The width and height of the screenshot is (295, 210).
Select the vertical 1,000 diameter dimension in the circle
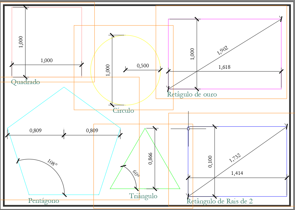108,70
